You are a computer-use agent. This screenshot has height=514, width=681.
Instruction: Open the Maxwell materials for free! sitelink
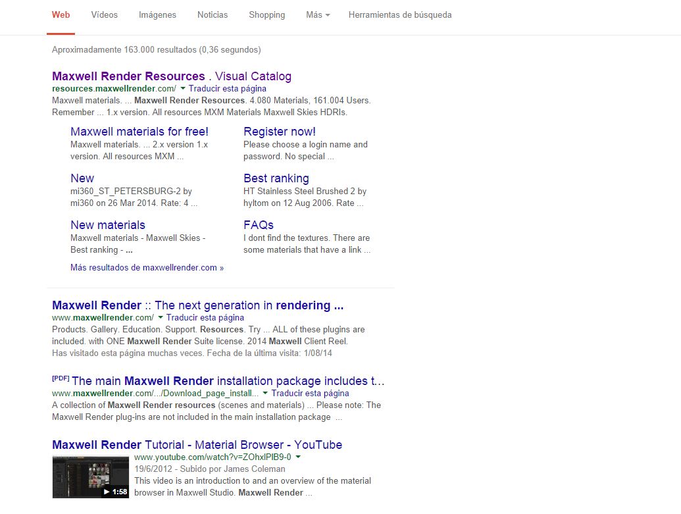click(139, 132)
